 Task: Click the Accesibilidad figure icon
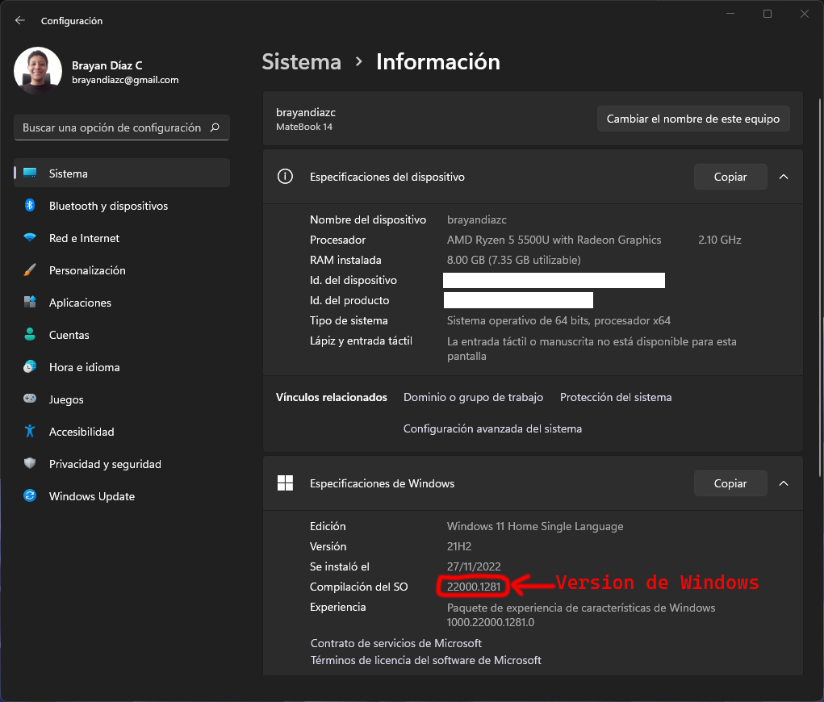pyautogui.click(x=30, y=432)
